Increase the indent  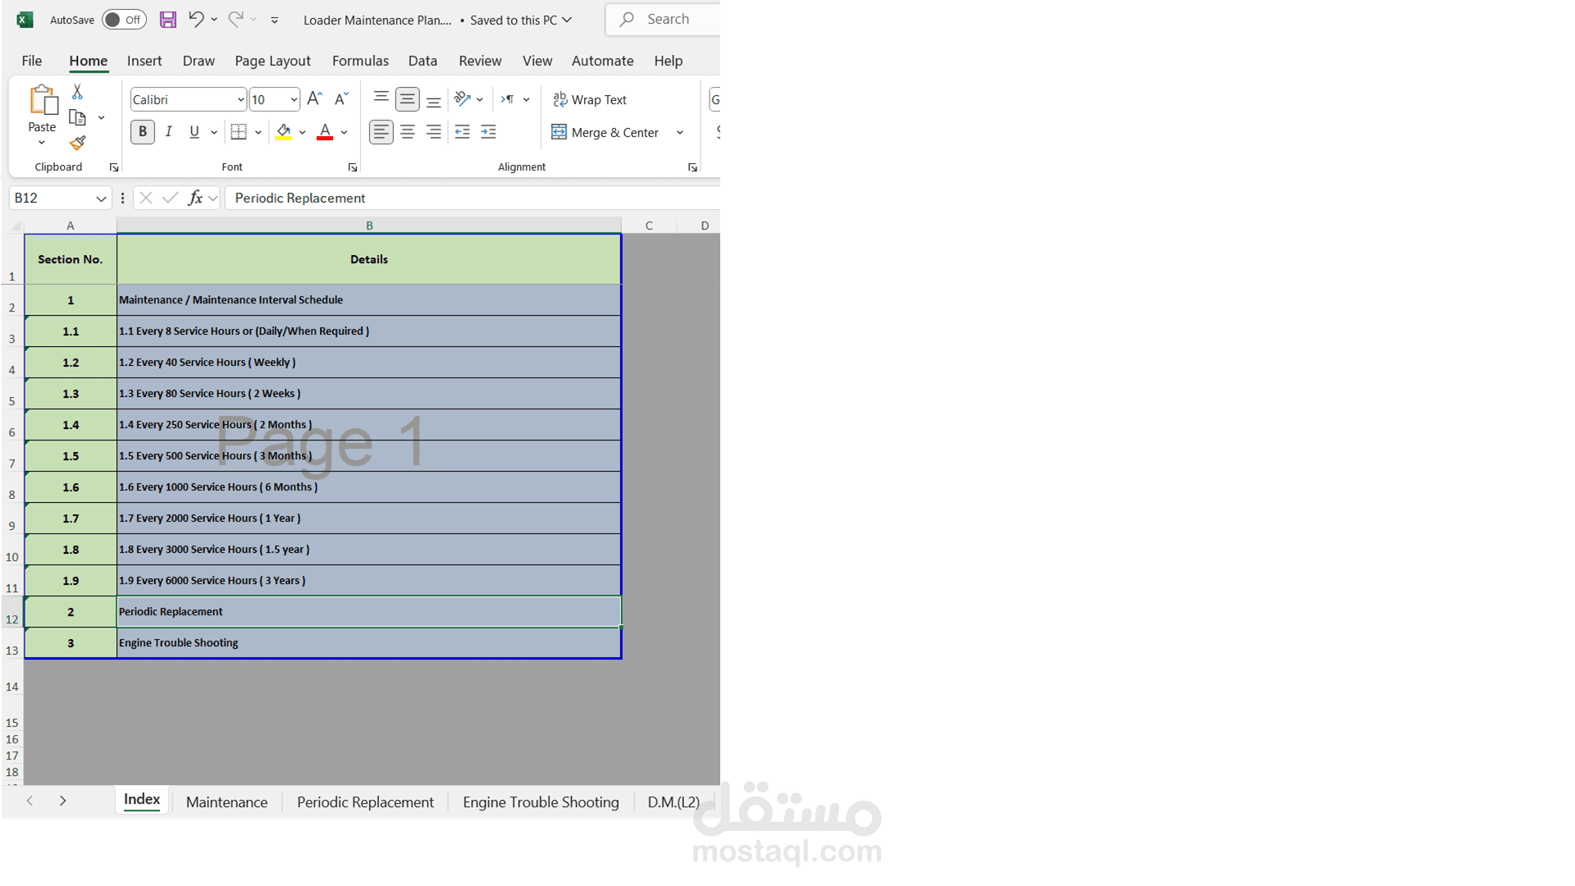click(x=489, y=132)
